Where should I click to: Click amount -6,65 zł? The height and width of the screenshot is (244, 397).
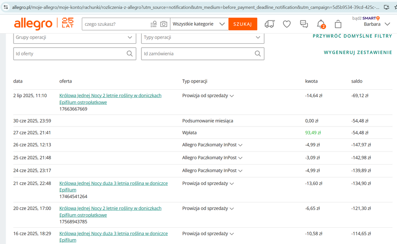(312, 208)
